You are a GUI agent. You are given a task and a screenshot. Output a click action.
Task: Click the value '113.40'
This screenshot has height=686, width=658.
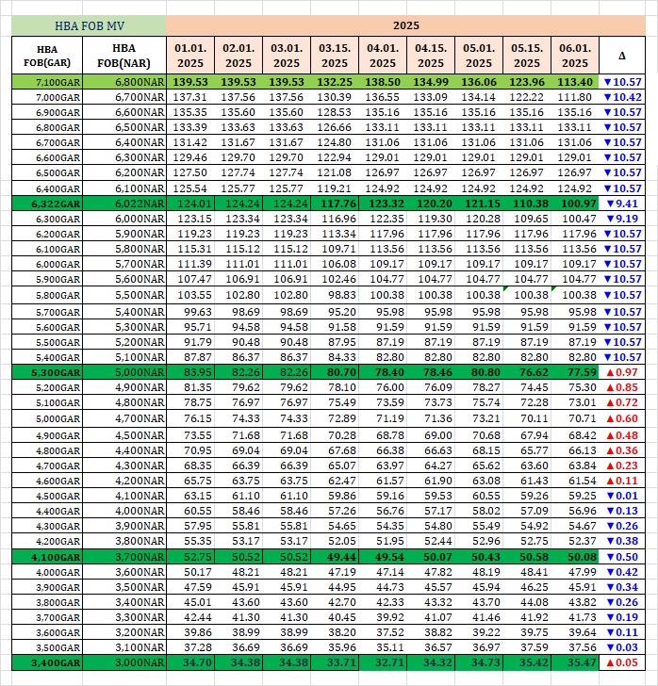pyautogui.click(x=575, y=82)
